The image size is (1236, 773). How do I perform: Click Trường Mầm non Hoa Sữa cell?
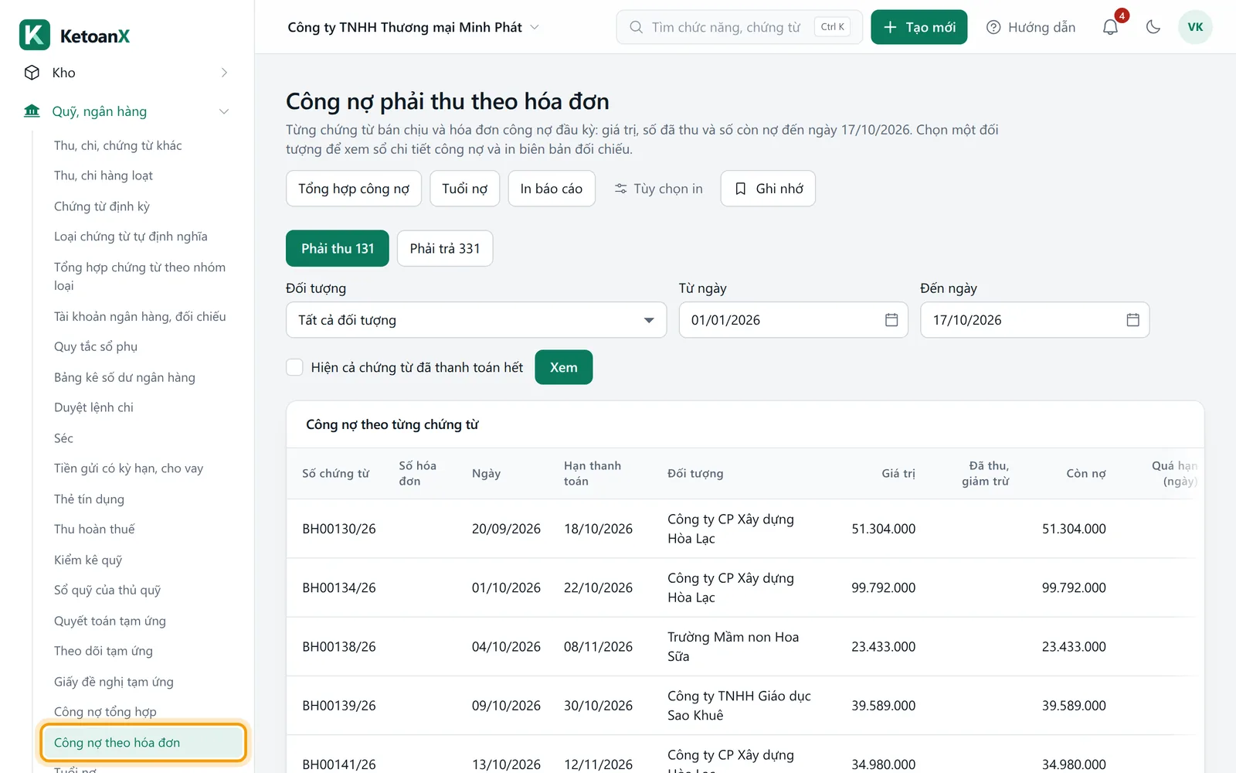[x=733, y=647]
